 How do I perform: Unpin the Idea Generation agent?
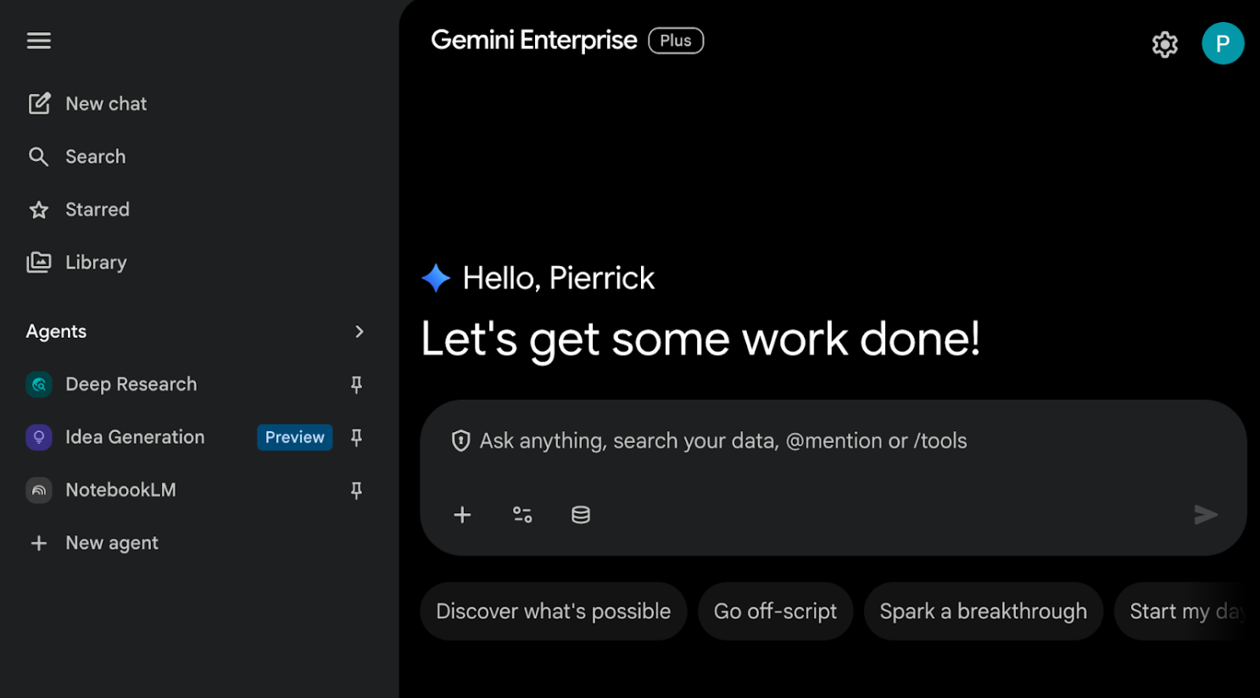pos(356,437)
